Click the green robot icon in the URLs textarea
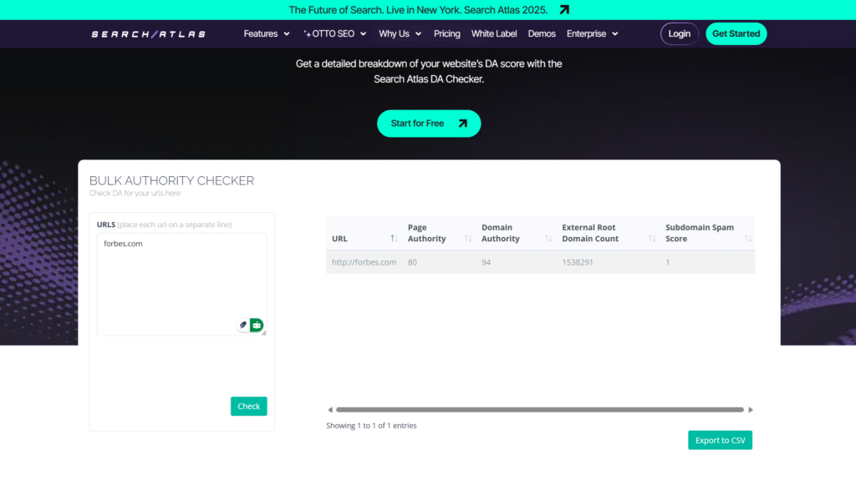Screen dimensions: 856x495 (257, 325)
